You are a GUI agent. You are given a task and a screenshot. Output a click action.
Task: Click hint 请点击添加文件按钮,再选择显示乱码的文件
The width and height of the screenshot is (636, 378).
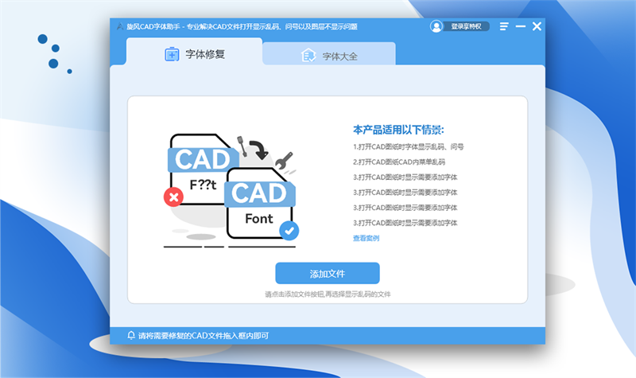(328, 294)
